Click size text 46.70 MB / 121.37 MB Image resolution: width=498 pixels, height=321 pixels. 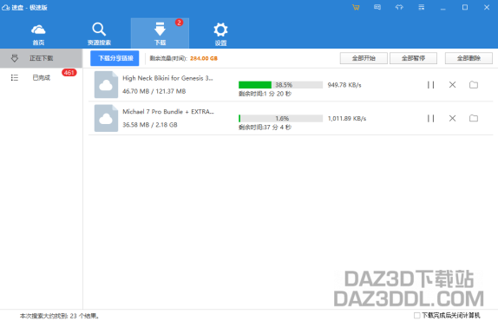[154, 91]
